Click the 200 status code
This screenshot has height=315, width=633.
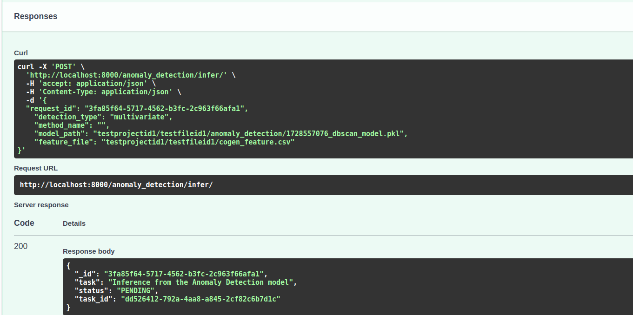(x=21, y=246)
